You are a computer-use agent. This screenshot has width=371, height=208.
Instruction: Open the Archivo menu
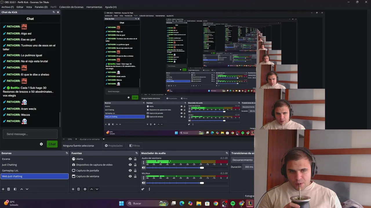point(8,7)
